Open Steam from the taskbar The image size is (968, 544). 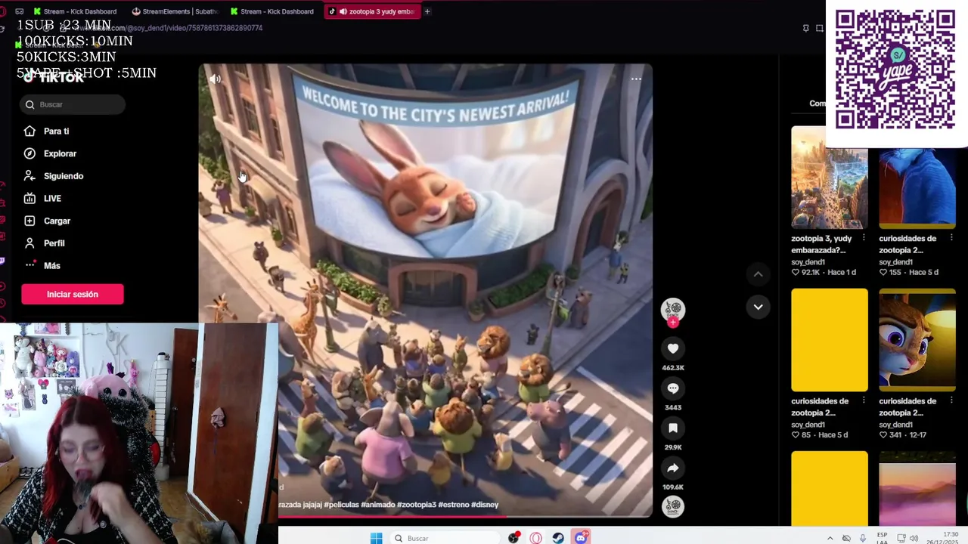pos(558,538)
